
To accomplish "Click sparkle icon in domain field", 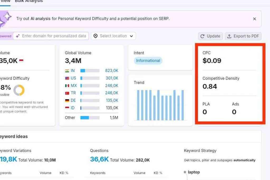I will tap(18, 36).
